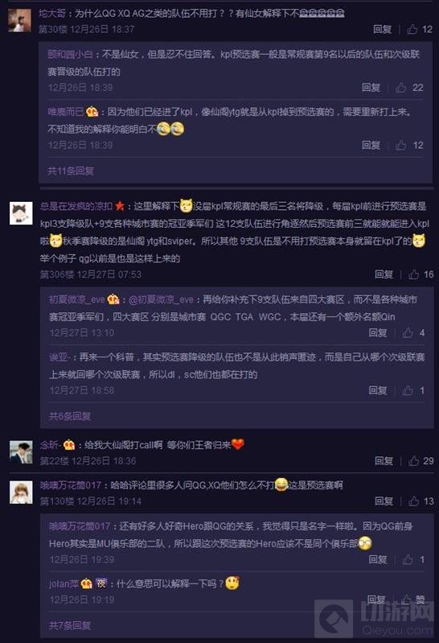Like the reply showing 22 likes
This screenshot has height=643, width=439.
coord(401,88)
